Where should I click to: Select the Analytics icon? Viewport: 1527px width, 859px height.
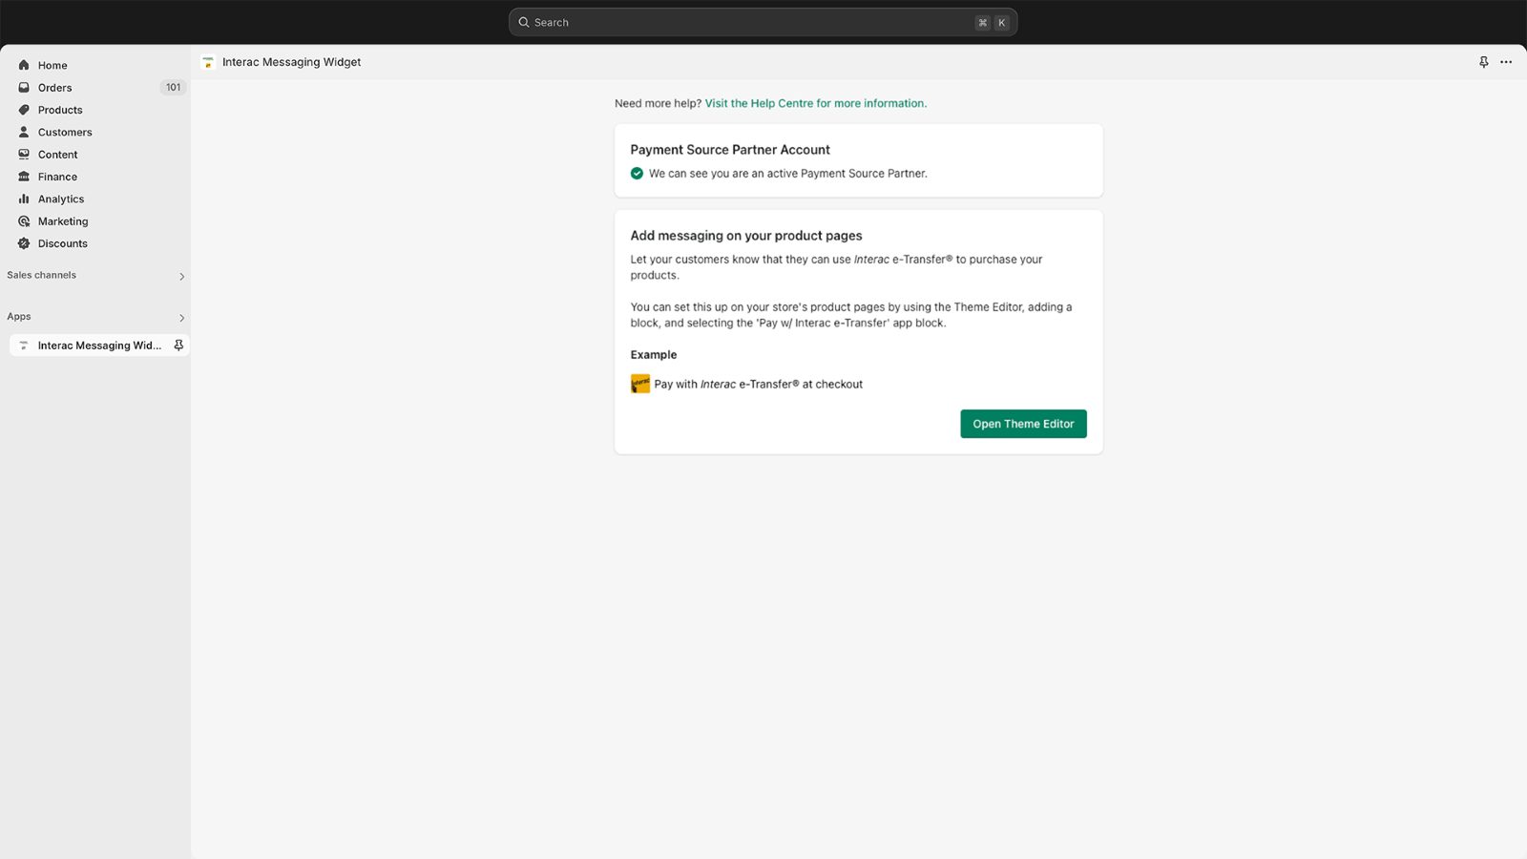[23, 199]
